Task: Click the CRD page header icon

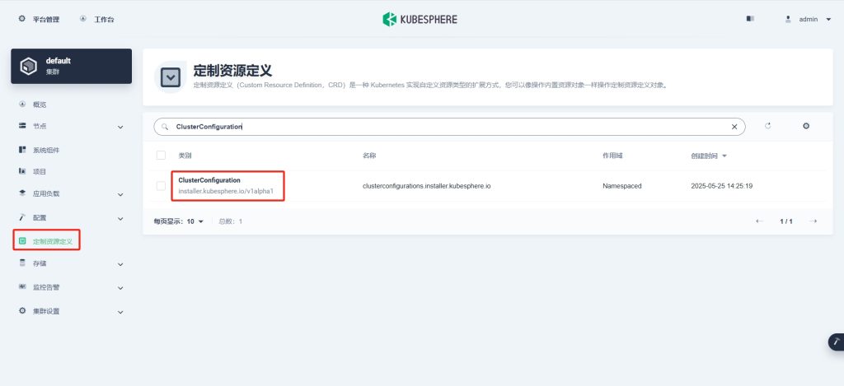Action: (171, 77)
